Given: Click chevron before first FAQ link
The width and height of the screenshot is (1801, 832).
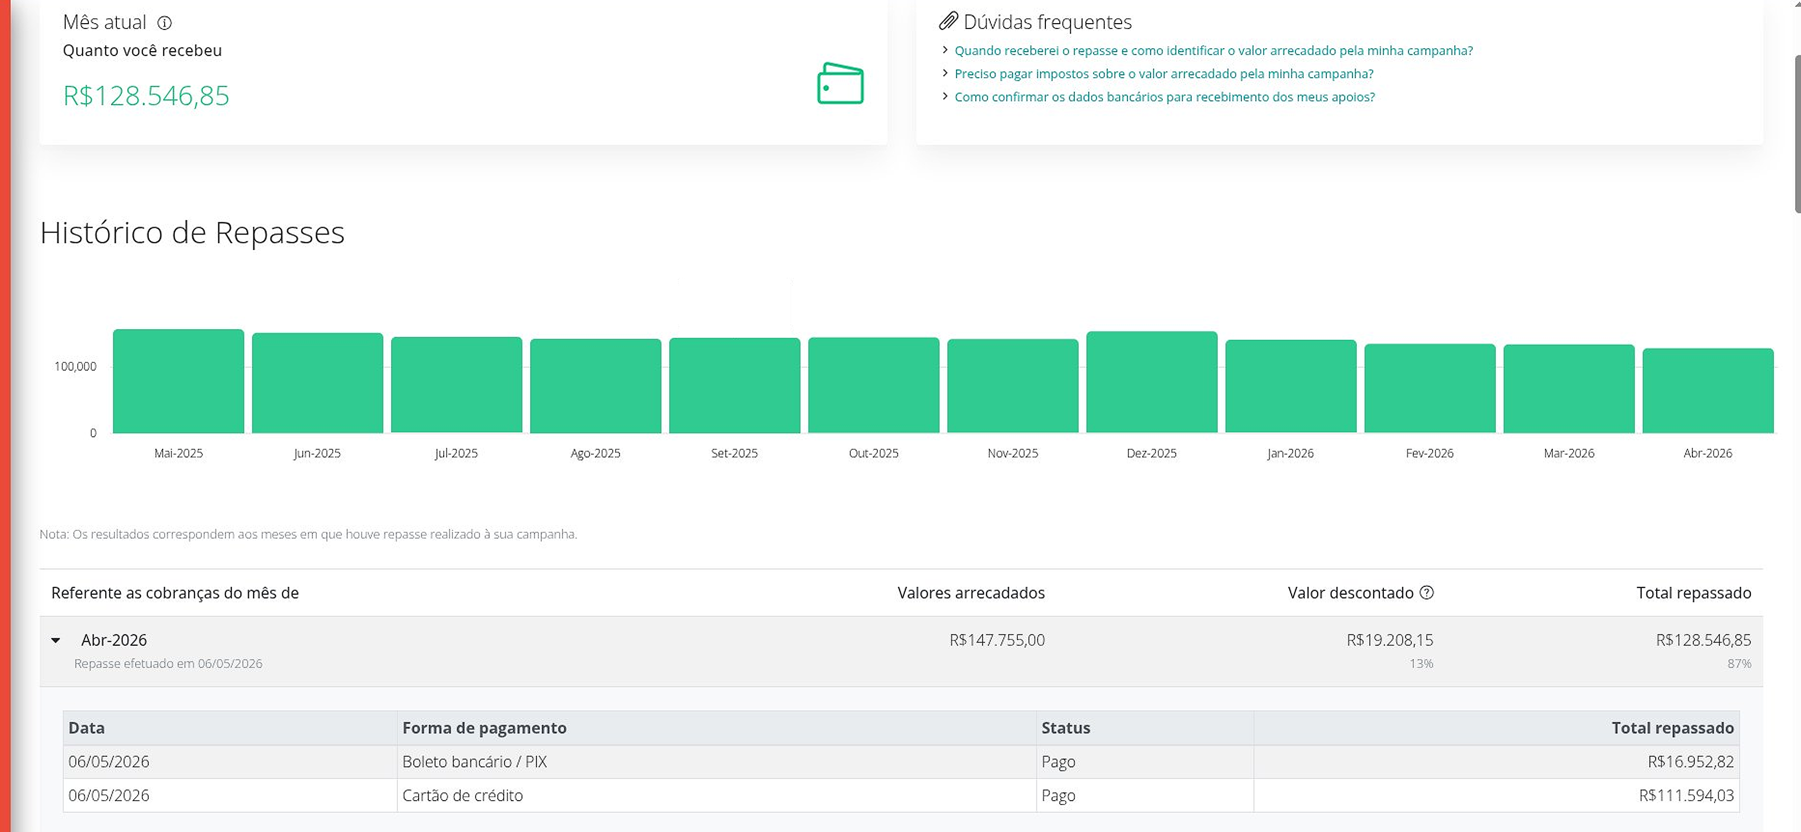Looking at the screenshot, I should (x=944, y=50).
